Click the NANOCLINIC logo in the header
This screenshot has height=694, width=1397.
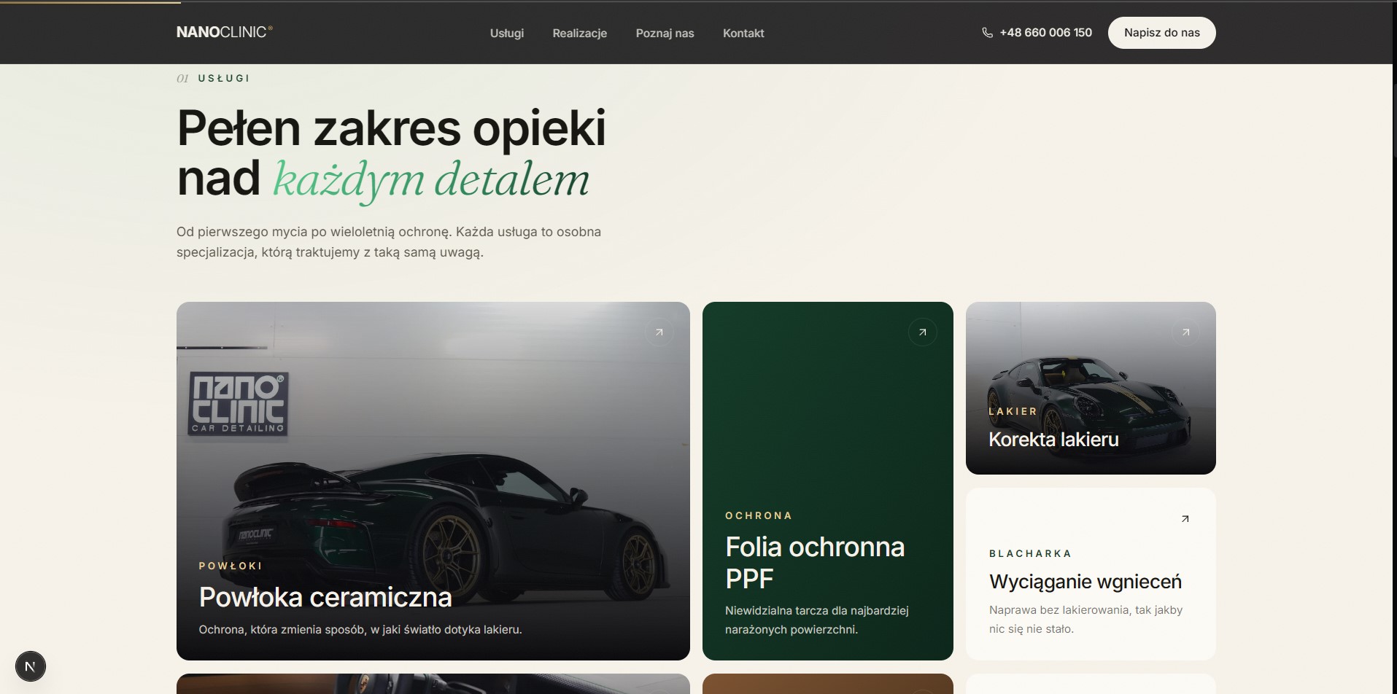pyautogui.click(x=225, y=32)
